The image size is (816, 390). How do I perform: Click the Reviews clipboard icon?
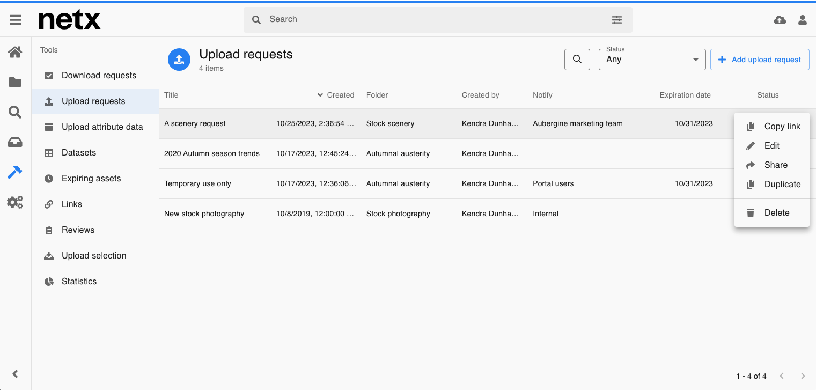(x=49, y=230)
